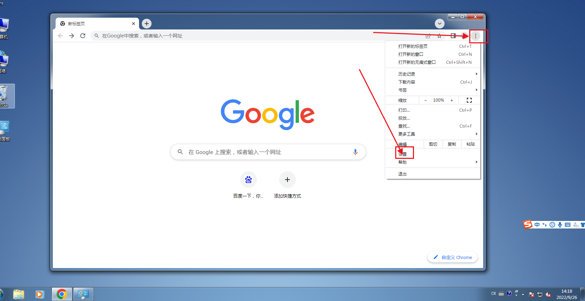Open Chrome's three-dot customize menu button

point(476,36)
